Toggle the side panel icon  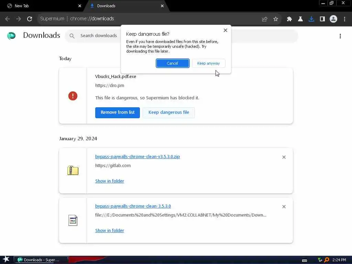(x=322, y=19)
